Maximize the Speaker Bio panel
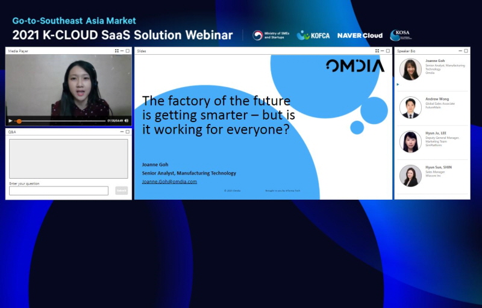This screenshot has width=482, height=308. click(466, 51)
